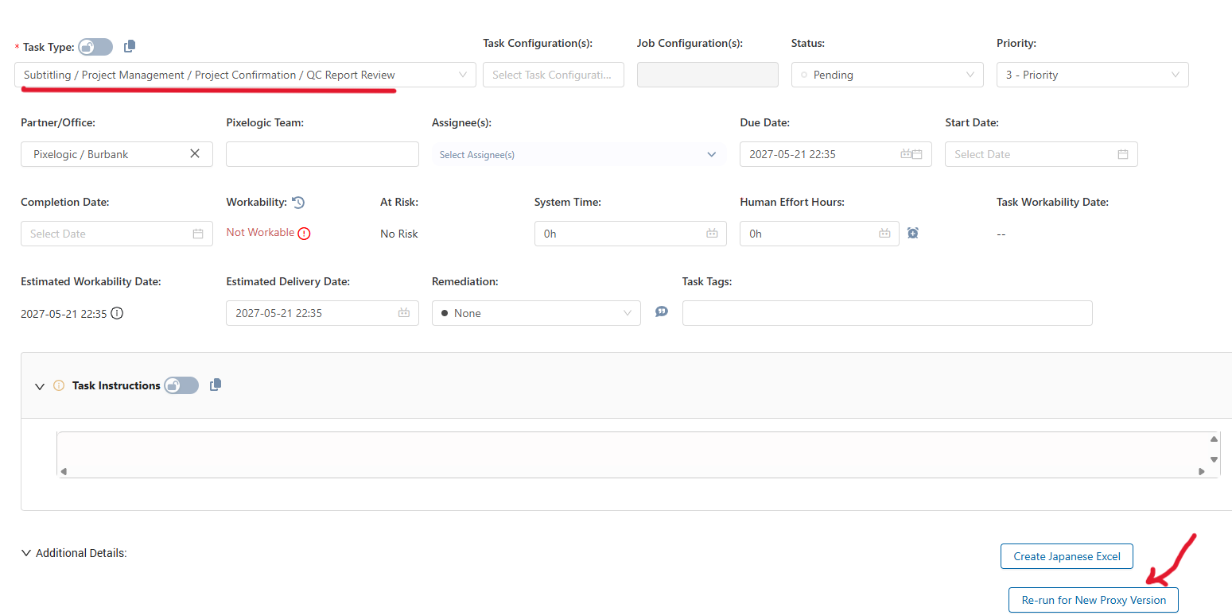This screenshot has width=1232, height=615.
Task: Click the Create Japanese Excel button
Action: click(1067, 556)
